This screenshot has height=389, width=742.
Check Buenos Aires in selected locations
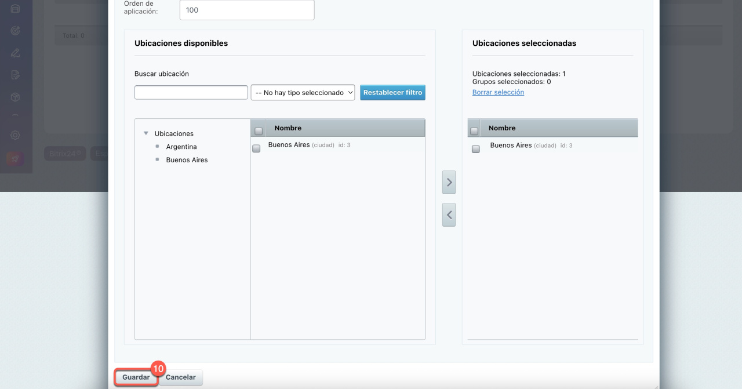[x=476, y=149]
